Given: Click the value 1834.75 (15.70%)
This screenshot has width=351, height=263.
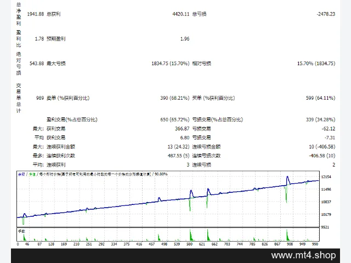Looking at the screenshot, I should (171, 64).
